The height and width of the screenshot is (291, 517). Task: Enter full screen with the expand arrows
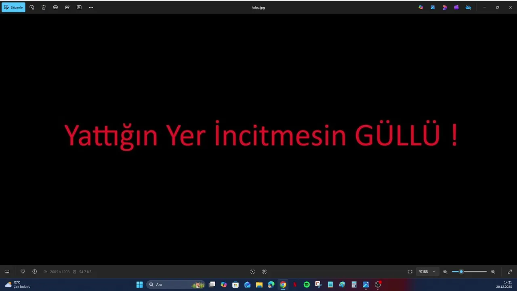(510, 272)
